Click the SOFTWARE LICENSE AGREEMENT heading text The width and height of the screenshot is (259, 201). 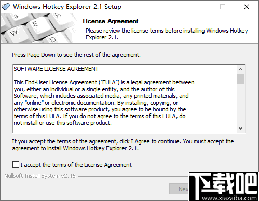[56, 69]
